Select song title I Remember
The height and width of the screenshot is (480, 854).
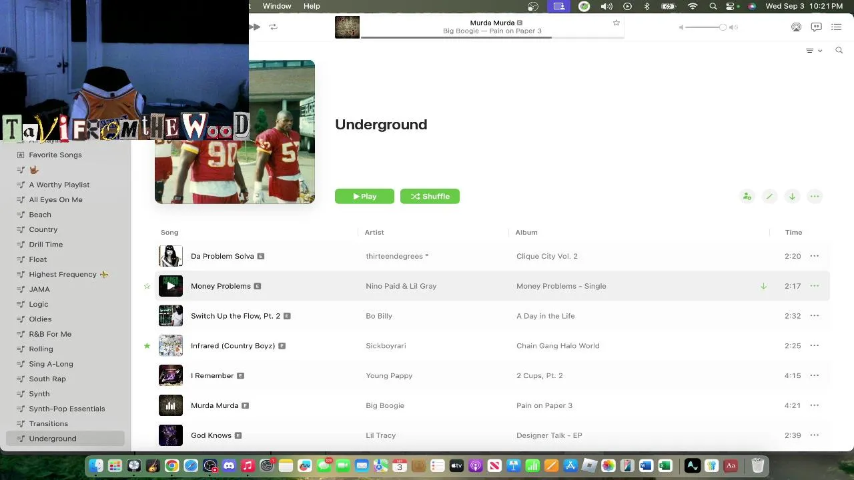[212, 375]
